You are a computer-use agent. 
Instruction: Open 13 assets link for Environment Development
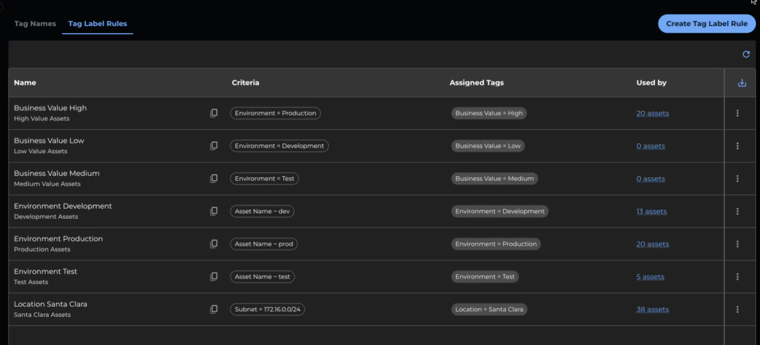651,211
